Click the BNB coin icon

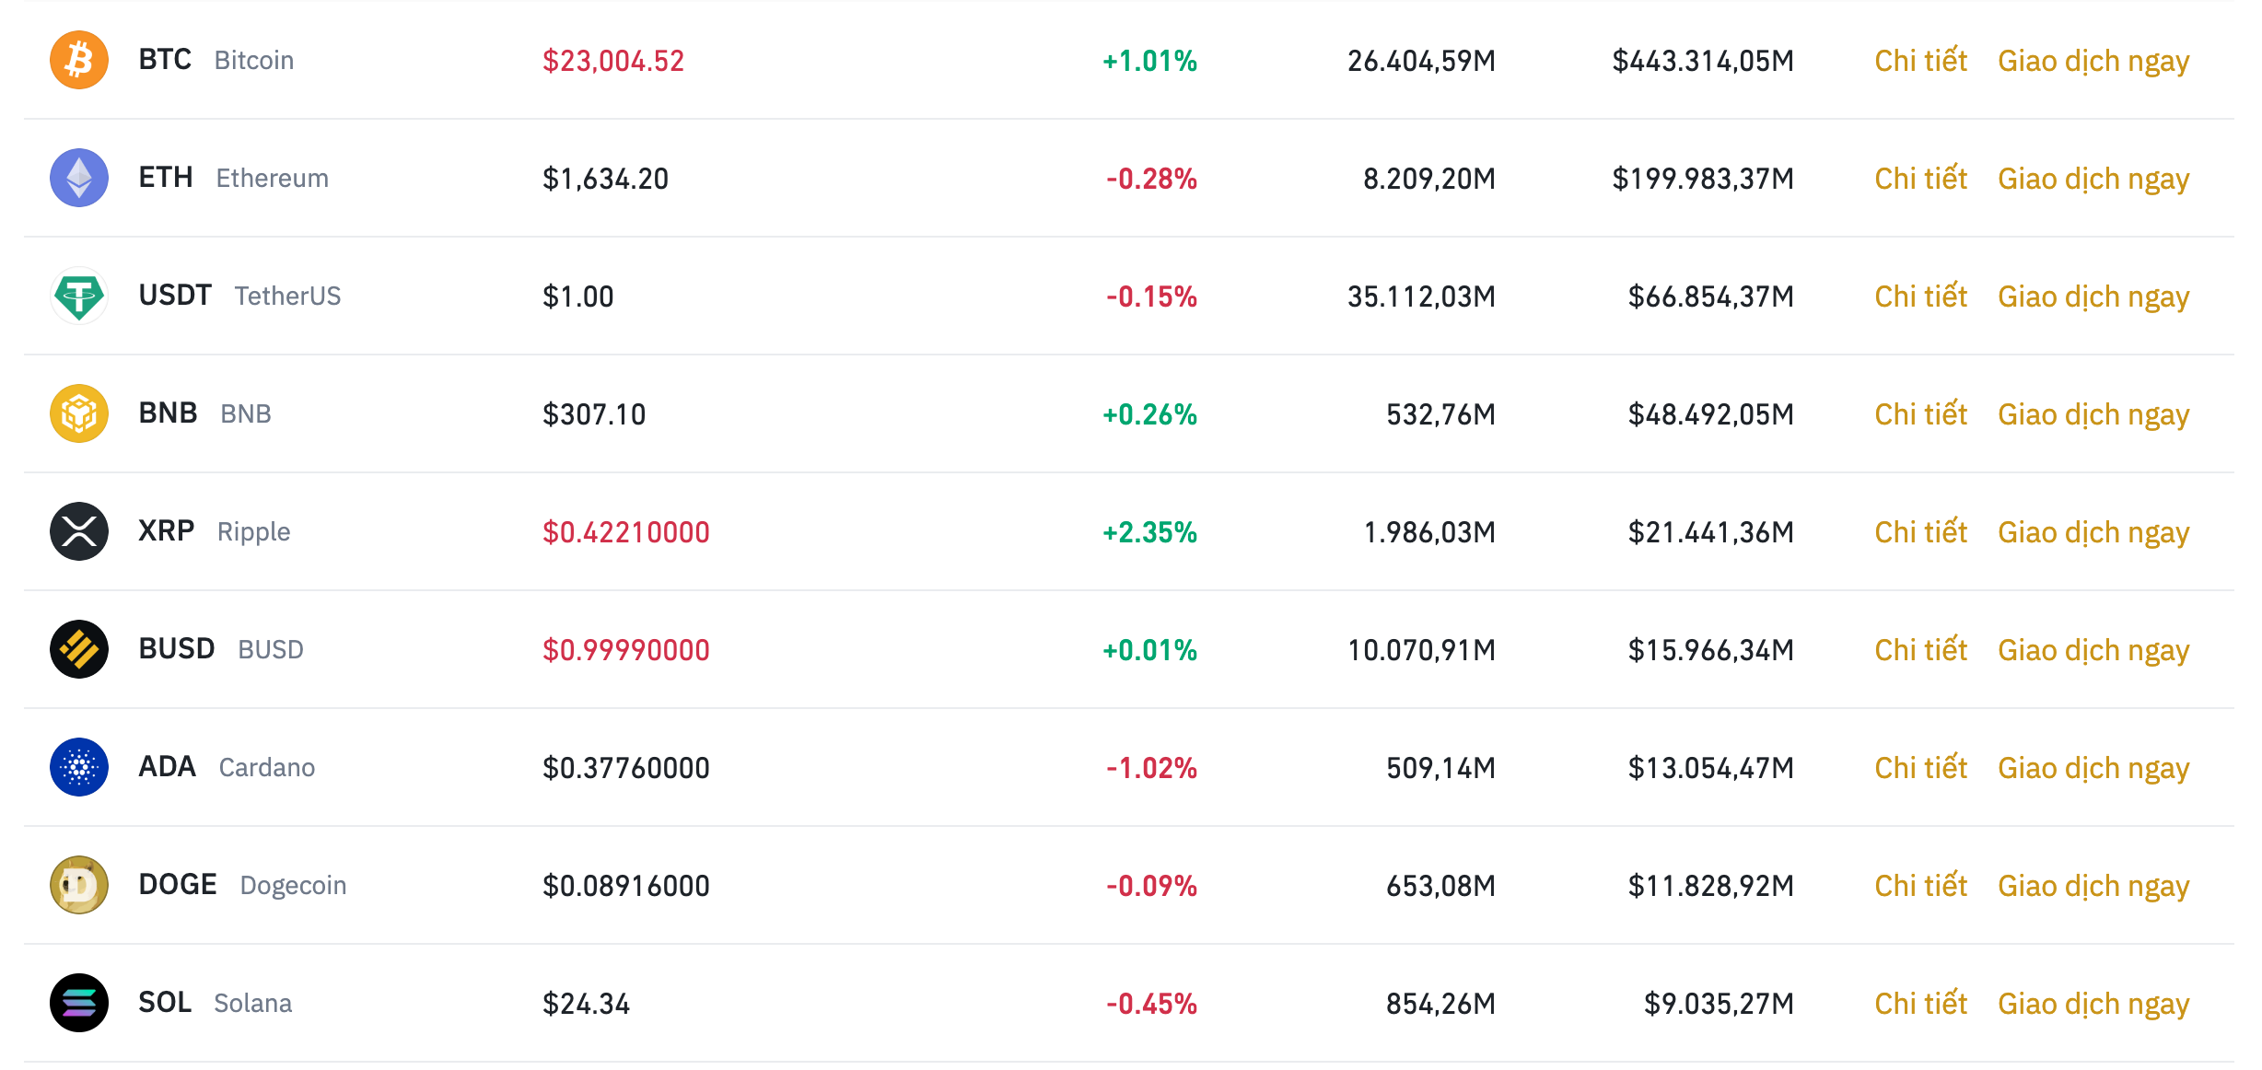79,413
